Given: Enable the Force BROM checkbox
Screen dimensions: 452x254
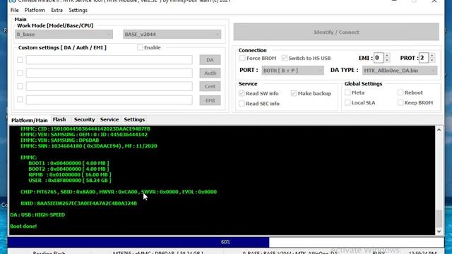Looking at the screenshot, I should pos(242,58).
